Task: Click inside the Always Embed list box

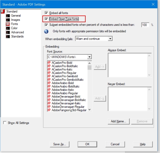Action: tap(128, 65)
